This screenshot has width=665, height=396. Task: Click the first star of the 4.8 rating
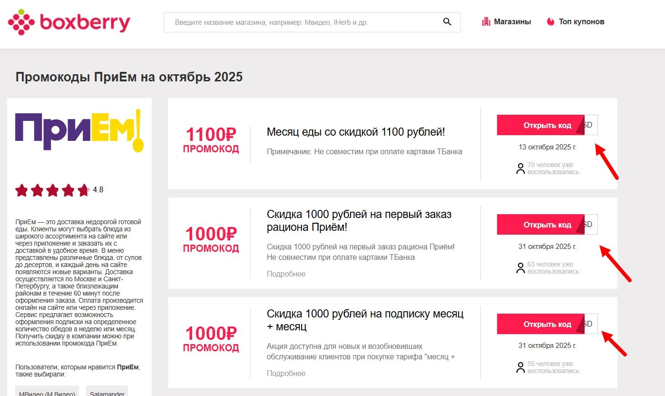click(22, 190)
